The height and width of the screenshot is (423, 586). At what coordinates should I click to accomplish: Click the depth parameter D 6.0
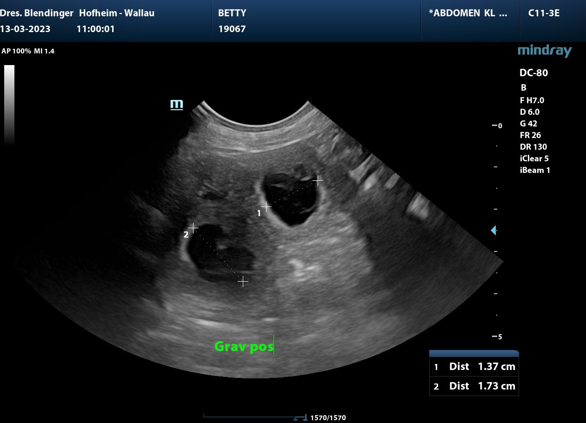(x=530, y=112)
